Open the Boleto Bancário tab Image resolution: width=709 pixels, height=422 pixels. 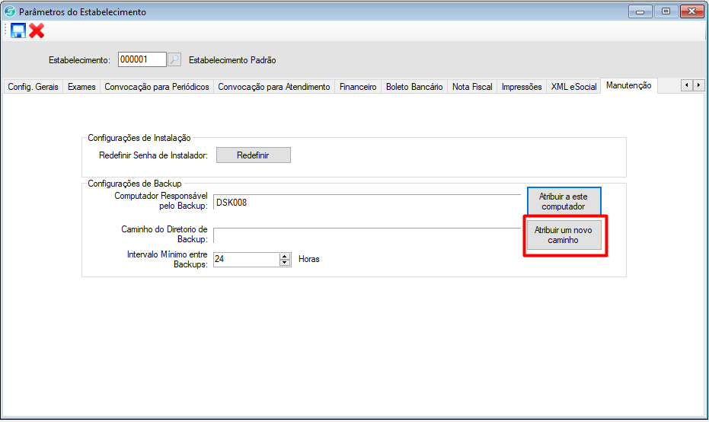tap(414, 87)
